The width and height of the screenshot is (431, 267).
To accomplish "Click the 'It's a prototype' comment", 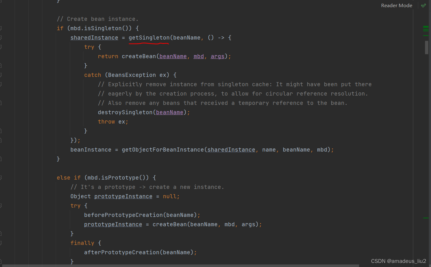I will point(147,187).
